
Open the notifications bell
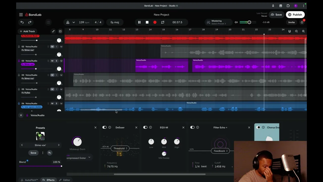click(302, 22)
